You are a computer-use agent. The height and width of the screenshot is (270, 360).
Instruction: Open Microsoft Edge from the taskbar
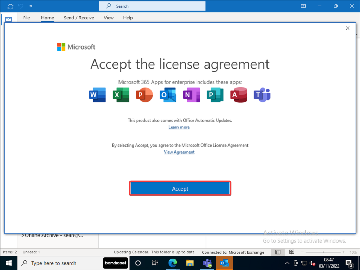[173, 263]
